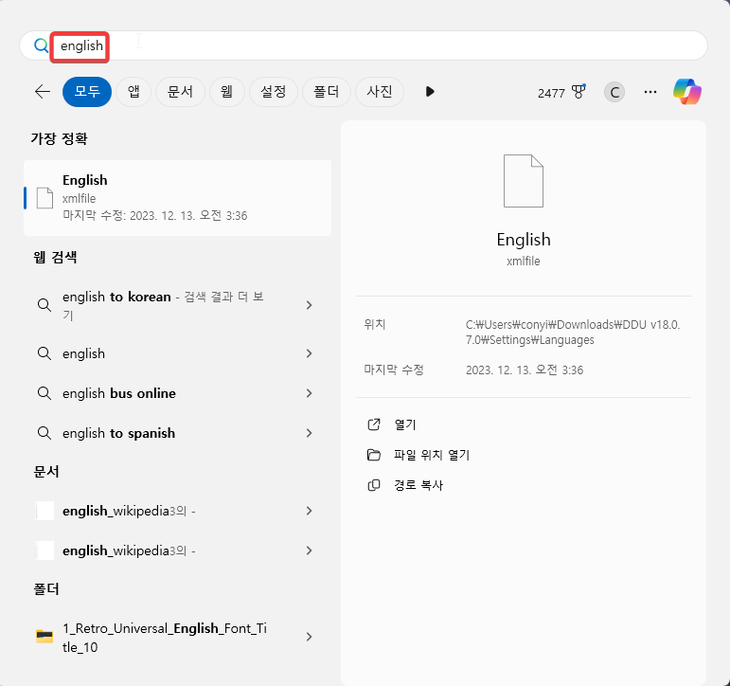
Task: Click 경로 복사 to copy path
Action: point(418,485)
